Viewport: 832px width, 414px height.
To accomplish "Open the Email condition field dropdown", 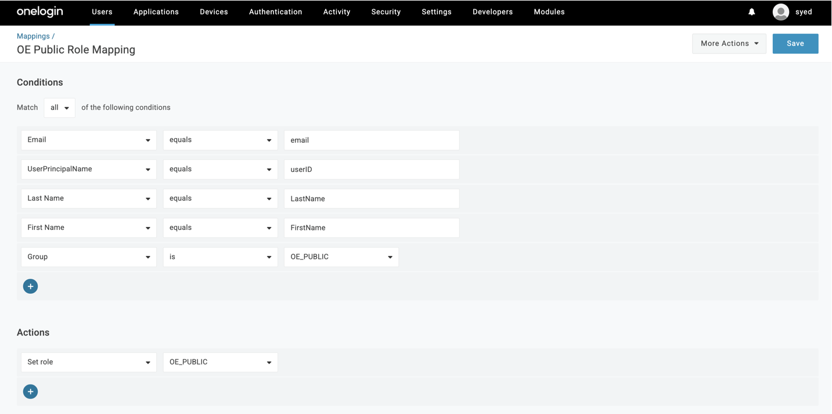I will [89, 140].
